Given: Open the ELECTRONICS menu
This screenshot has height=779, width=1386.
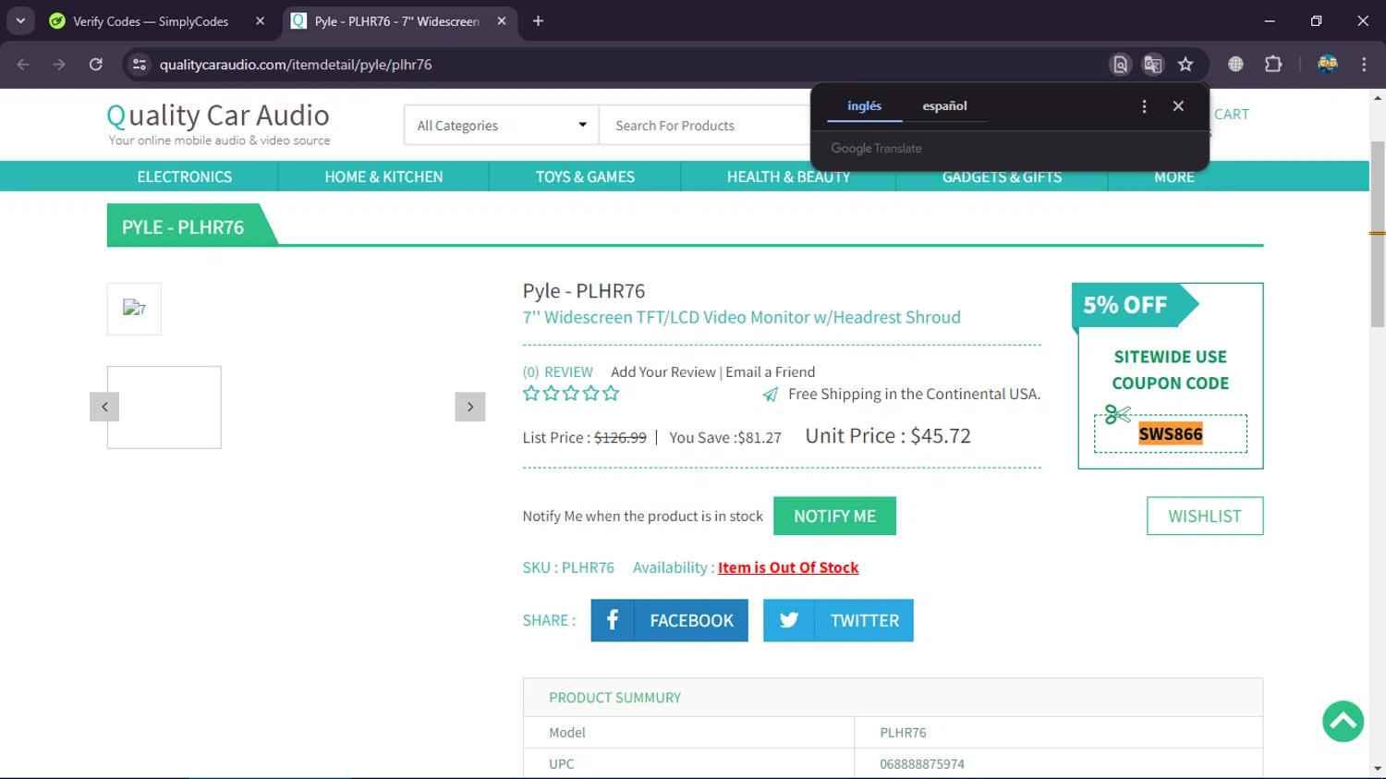Looking at the screenshot, I should 185,176.
